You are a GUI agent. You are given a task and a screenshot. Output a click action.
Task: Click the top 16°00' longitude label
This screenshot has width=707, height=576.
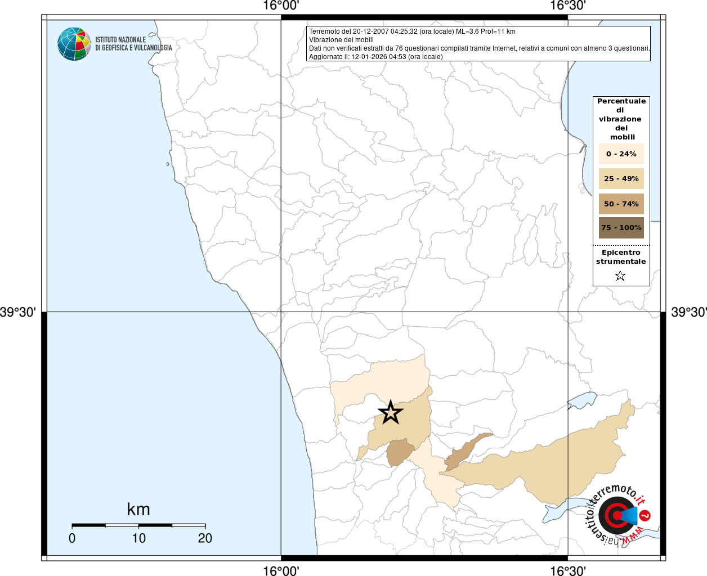[x=281, y=6]
